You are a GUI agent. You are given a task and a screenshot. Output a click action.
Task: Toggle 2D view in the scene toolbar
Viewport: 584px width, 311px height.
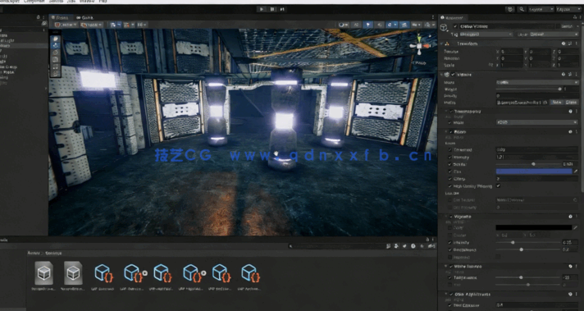(x=357, y=25)
